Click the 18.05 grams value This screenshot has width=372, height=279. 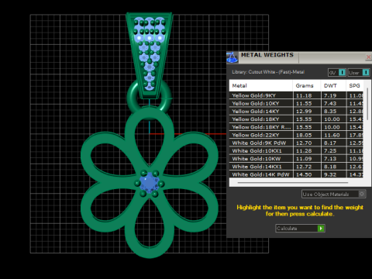pyautogui.click(x=304, y=135)
